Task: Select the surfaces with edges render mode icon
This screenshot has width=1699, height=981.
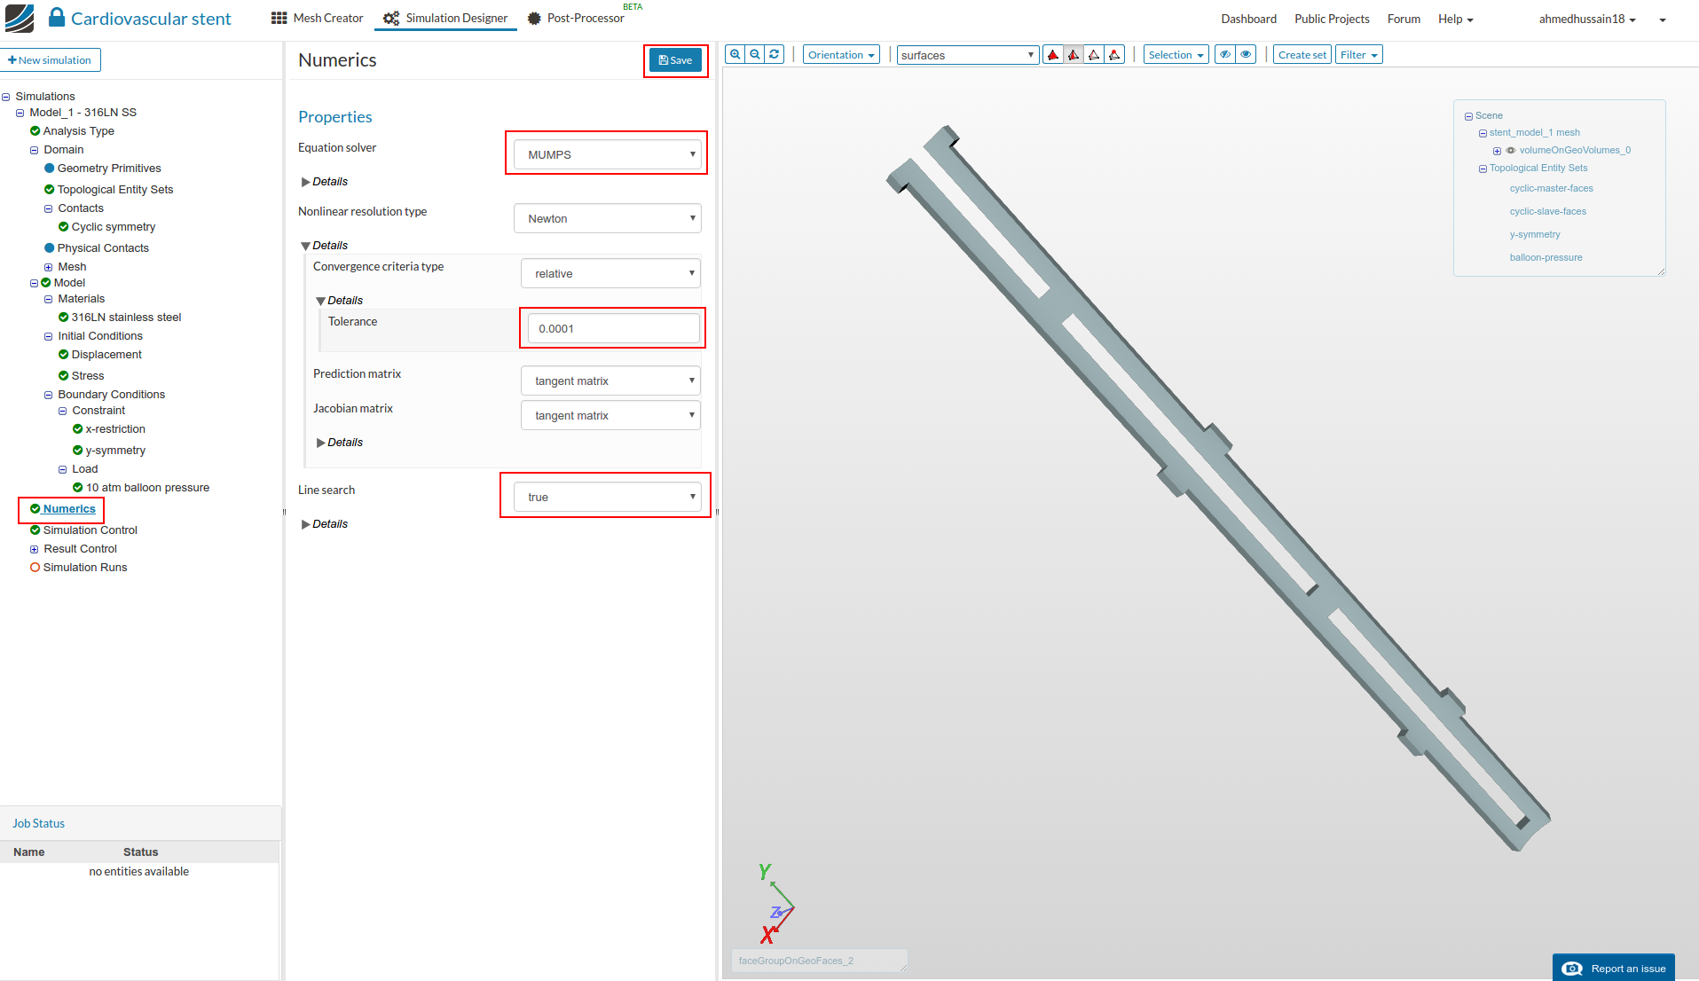Action: [1074, 55]
